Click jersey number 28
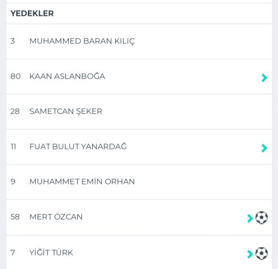 tap(15, 111)
